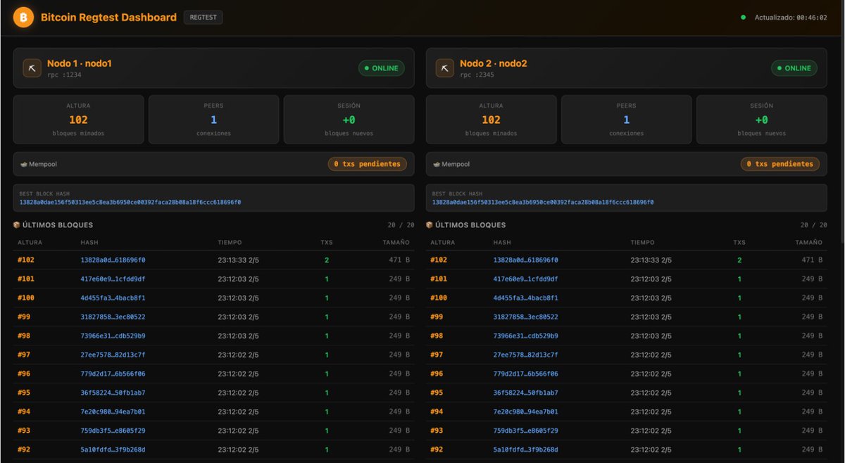845x463 pixels.
Task: Click TAMAÑO column header in Nodo 2 table
Action: (808, 242)
